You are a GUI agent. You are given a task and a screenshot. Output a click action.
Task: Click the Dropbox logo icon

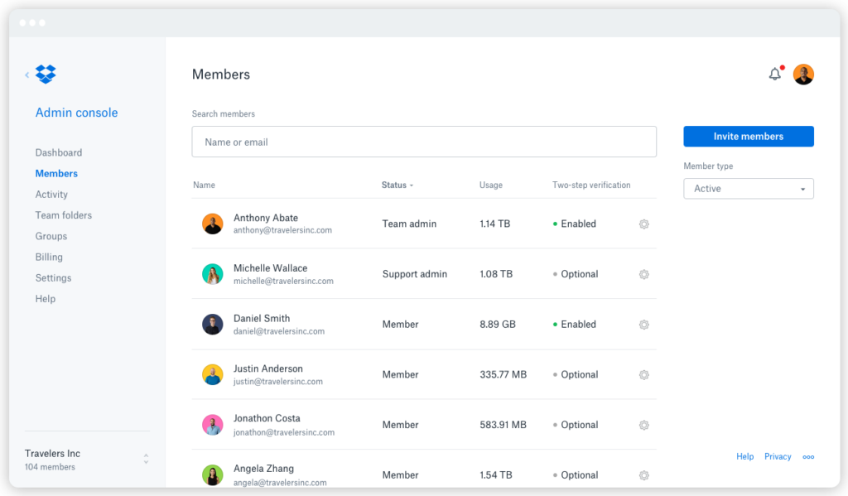pos(46,74)
